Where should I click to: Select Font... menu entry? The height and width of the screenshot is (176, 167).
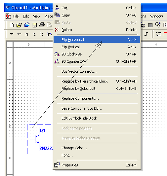click(x=97, y=155)
